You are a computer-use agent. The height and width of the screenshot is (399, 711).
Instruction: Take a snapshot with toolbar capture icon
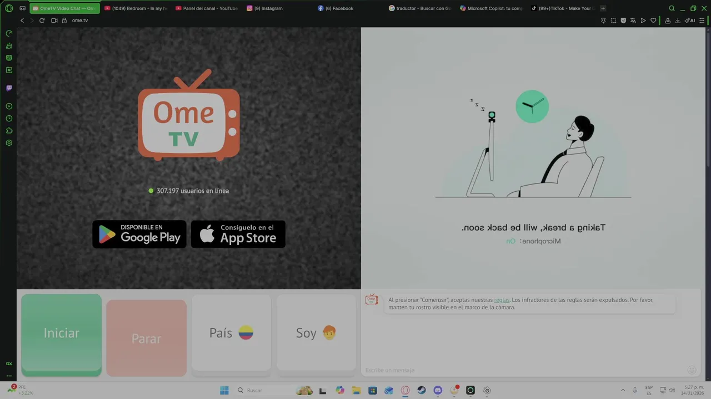point(613,21)
